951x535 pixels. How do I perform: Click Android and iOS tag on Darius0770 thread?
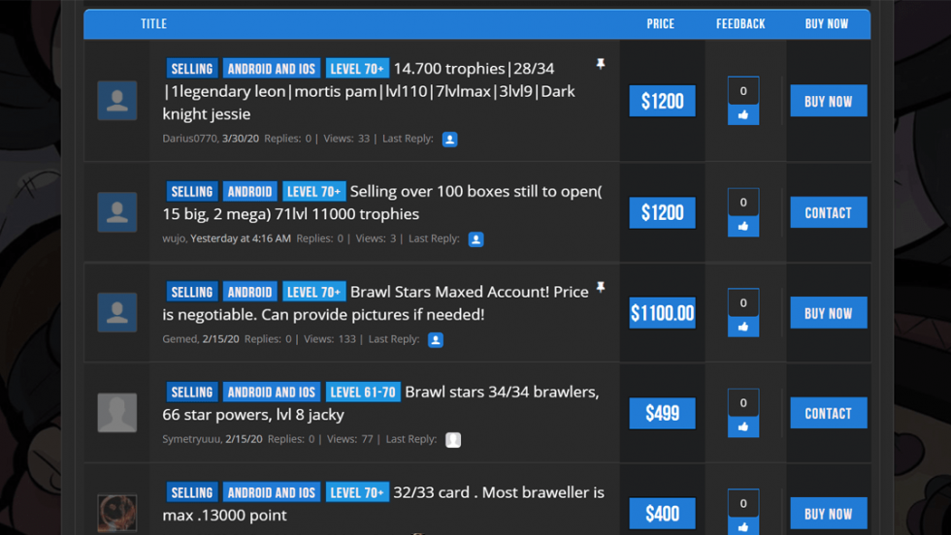click(x=272, y=69)
